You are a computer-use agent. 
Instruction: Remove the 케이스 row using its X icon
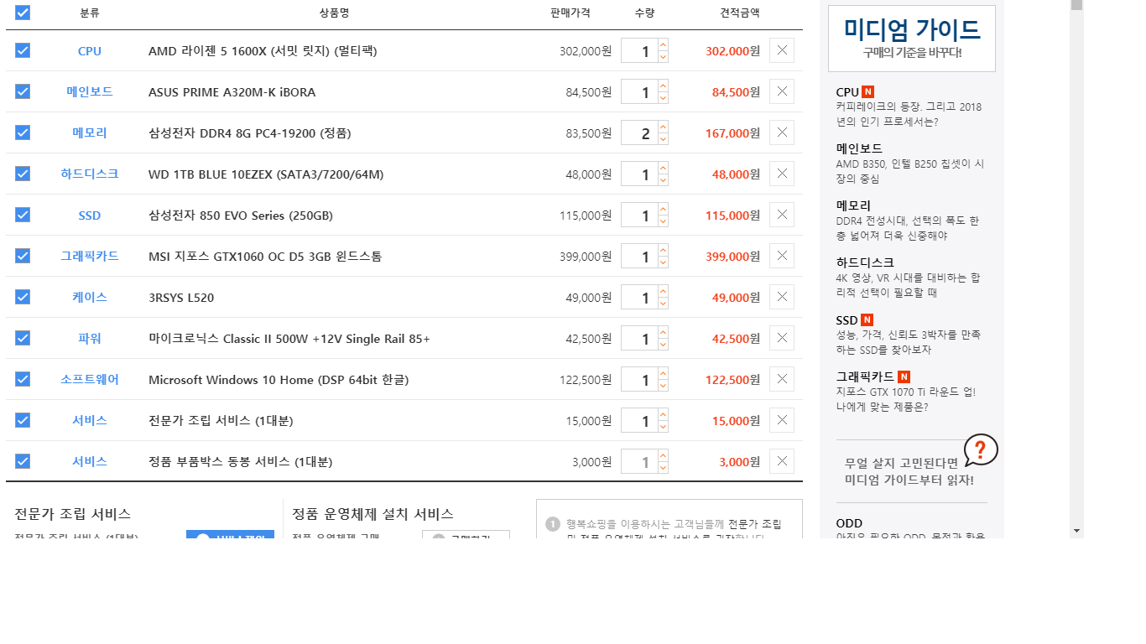pos(782,297)
